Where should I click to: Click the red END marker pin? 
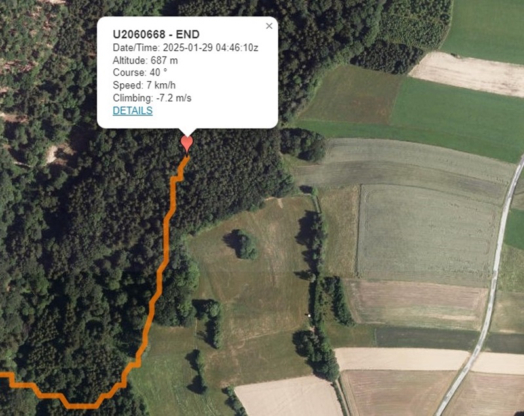tap(187, 144)
